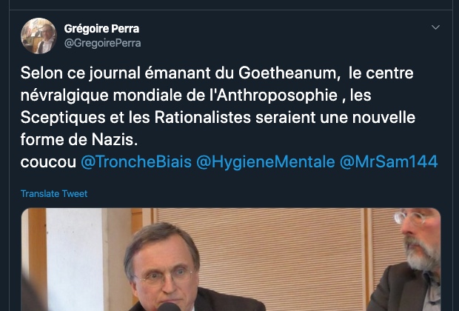
Task: Open the @GregoirePerra handle link
Action: (x=103, y=43)
